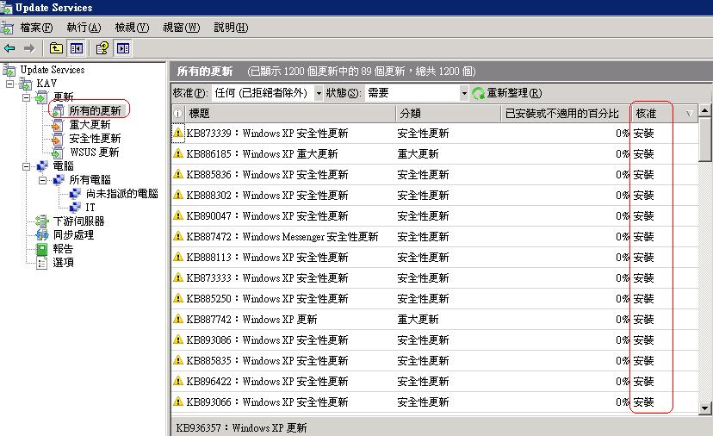Click the 電腦 node icon

(42, 166)
